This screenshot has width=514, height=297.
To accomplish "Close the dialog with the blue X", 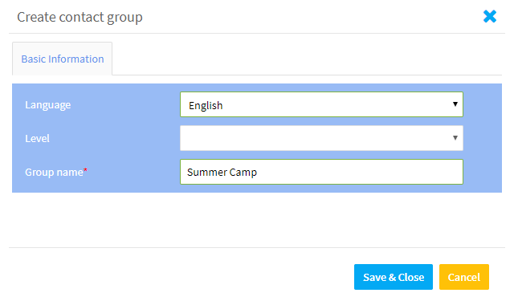I will (x=490, y=16).
